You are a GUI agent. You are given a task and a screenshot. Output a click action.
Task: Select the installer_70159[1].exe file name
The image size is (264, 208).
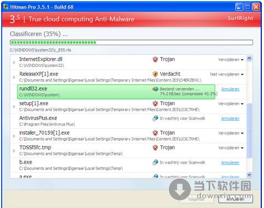coord(45,133)
